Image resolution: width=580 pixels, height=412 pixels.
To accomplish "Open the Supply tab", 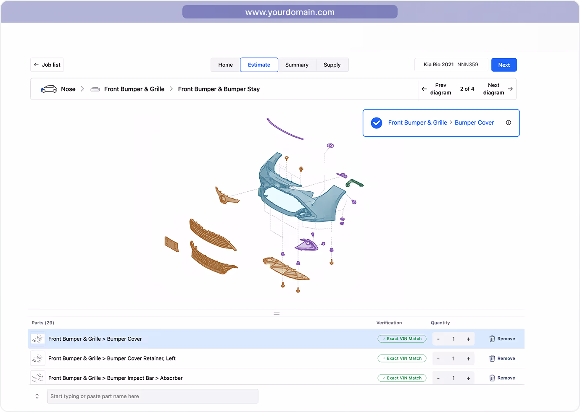I will [332, 65].
